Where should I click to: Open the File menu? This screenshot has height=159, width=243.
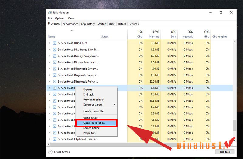50,18
